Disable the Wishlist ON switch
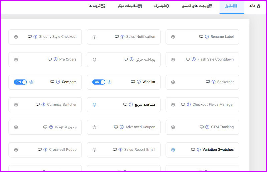This screenshot has height=172, width=267. [x=99, y=82]
